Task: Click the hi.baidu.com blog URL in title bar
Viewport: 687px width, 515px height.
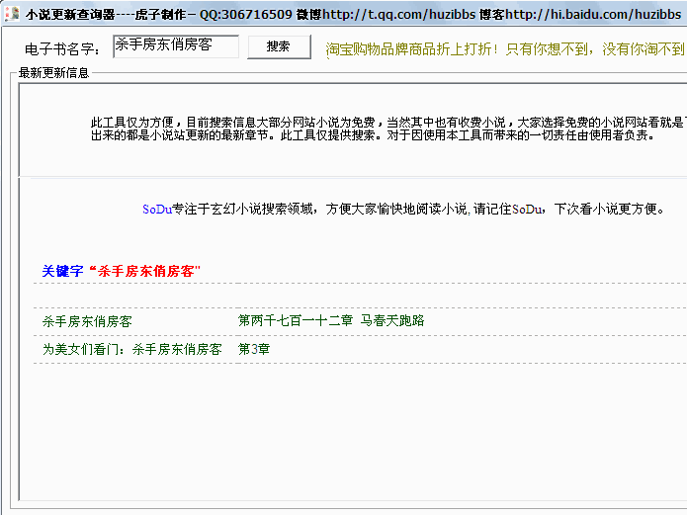Action: [593, 15]
